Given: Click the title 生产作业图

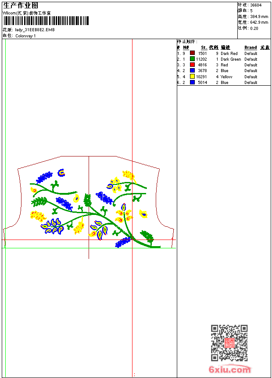Looking at the screenshot, I should point(21,5).
